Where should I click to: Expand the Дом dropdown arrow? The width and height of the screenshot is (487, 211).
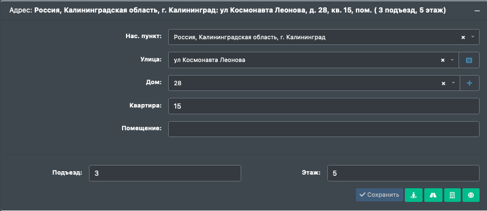(x=453, y=83)
